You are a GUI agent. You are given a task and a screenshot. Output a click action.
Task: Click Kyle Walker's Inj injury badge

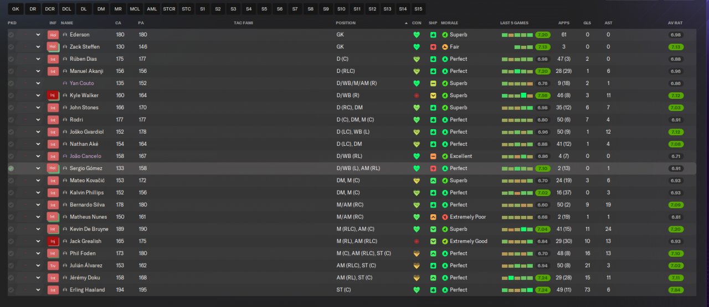53,96
